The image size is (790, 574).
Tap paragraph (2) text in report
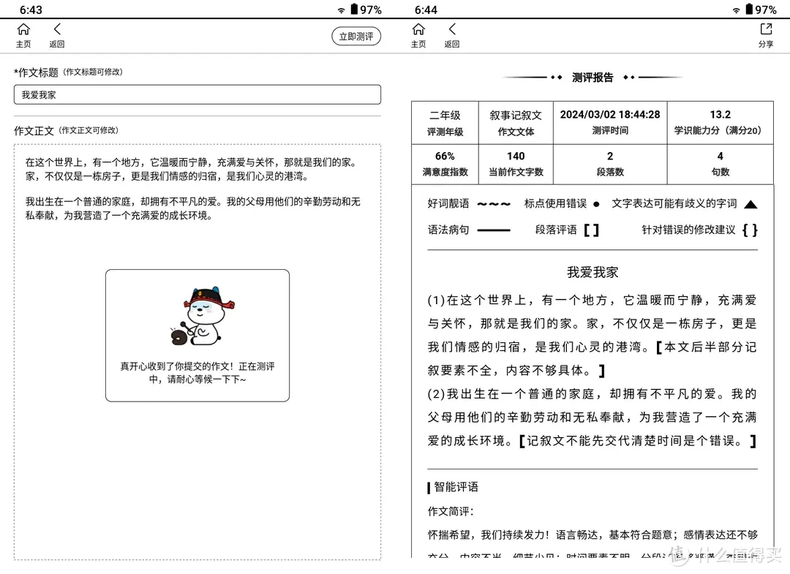coord(592,417)
